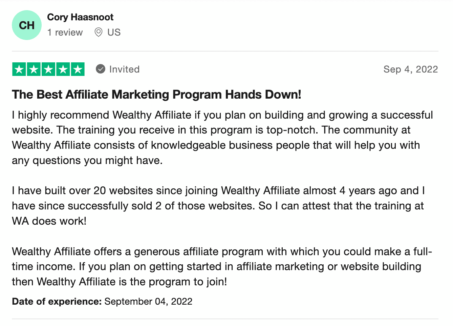Click the green CH avatar circle
The image size is (453, 326).
click(x=27, y=25)
